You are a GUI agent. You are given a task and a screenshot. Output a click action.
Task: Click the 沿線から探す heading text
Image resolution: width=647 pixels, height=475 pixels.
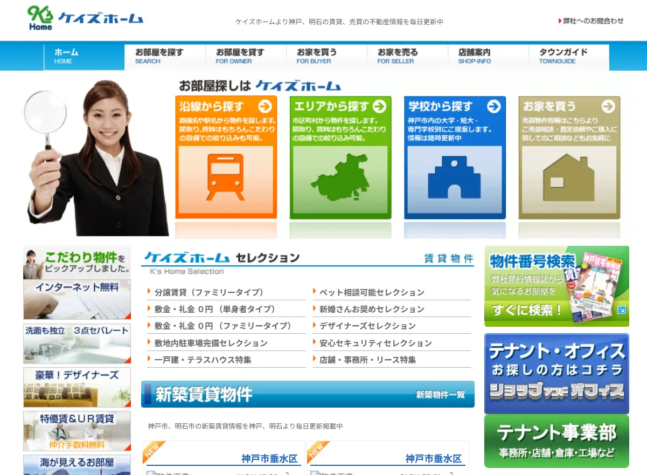(212, 107)
